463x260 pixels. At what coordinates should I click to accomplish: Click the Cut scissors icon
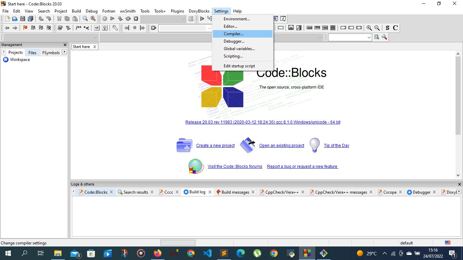[x=59, y=19]
